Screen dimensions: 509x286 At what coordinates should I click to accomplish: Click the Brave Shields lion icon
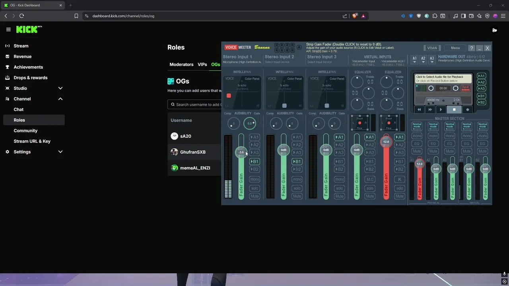[x=355, y=16]
